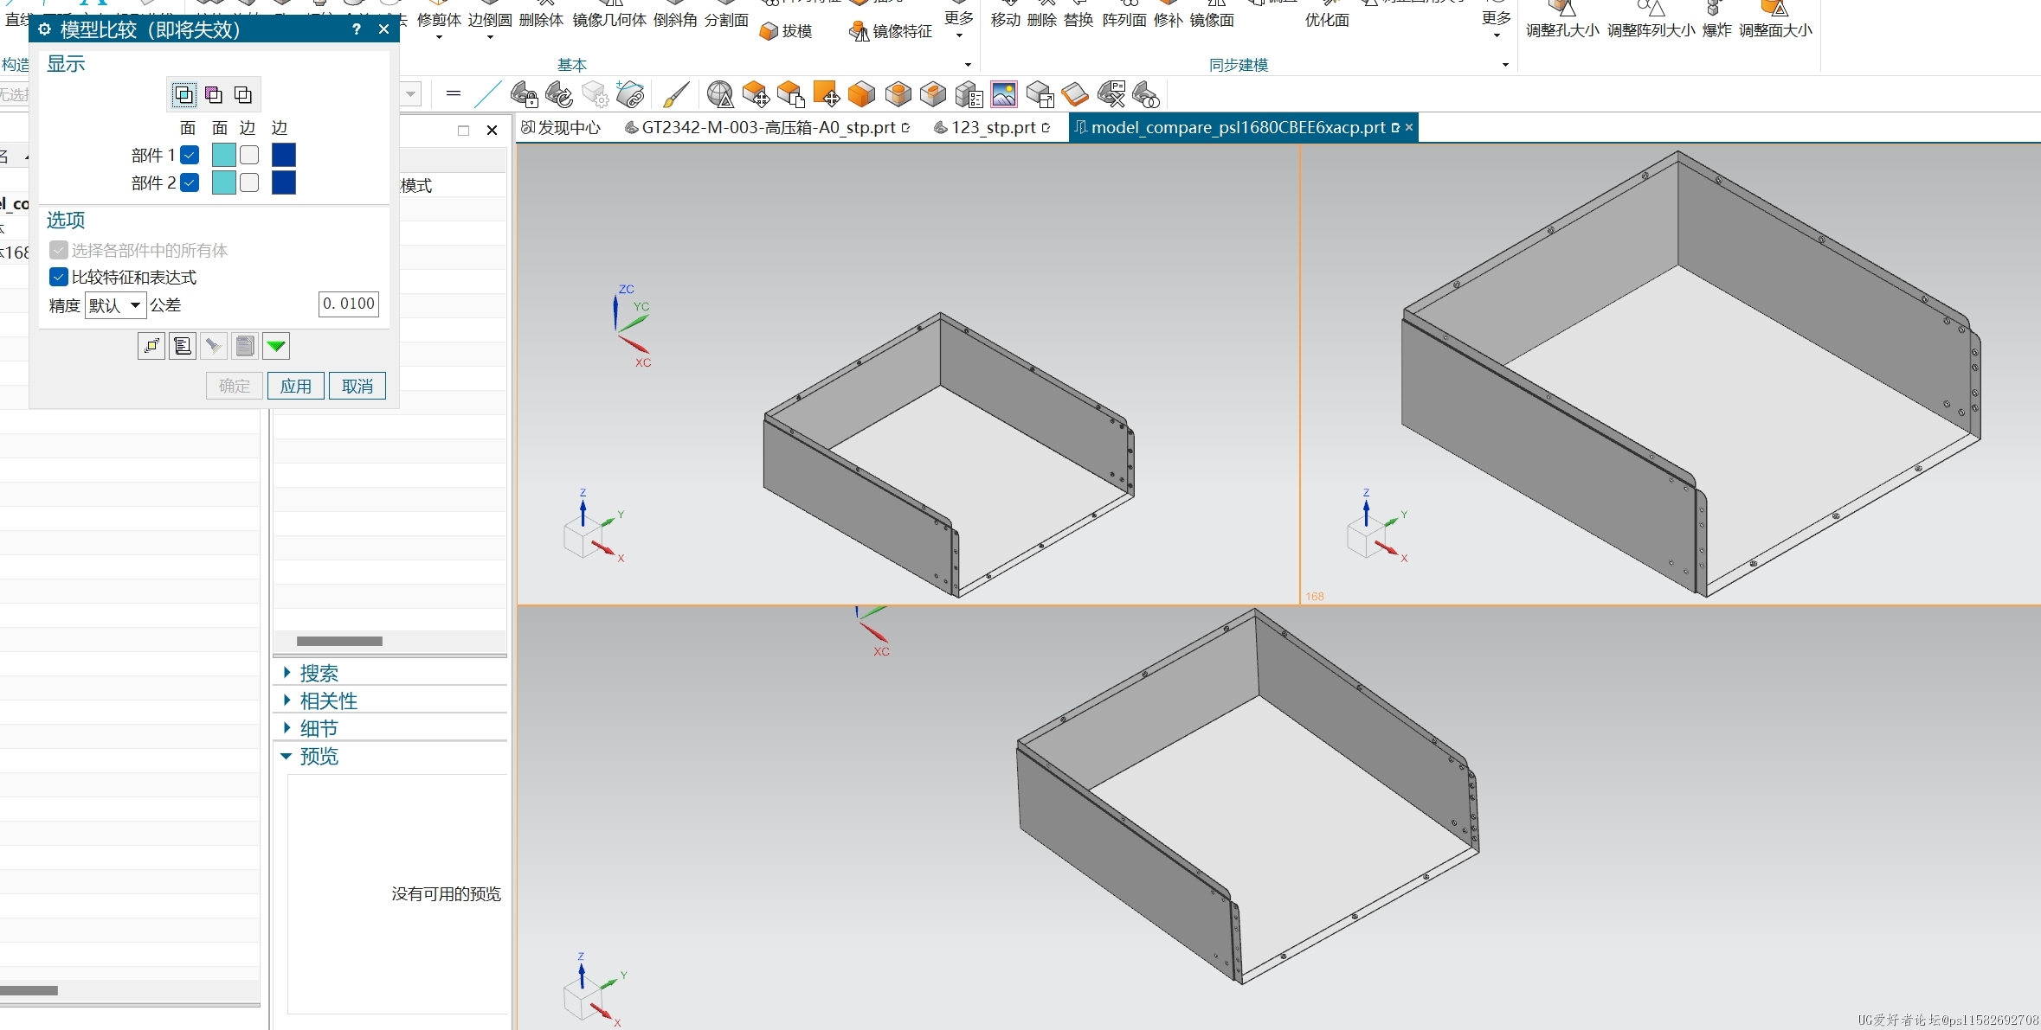Image resolution: width=2041 pixels, height=1030 pixels.
Task: Select overlay display mode icon in dialog
Action: 184,95
